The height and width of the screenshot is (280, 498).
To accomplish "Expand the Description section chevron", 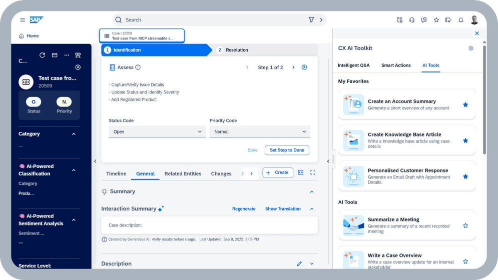I will pos(312,264).
